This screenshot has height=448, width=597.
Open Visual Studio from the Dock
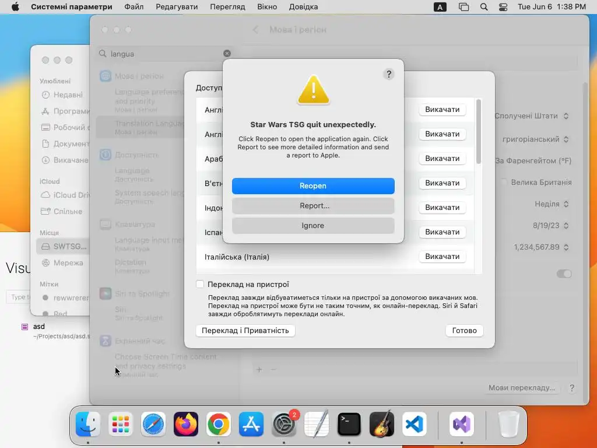tap(462, 424)
